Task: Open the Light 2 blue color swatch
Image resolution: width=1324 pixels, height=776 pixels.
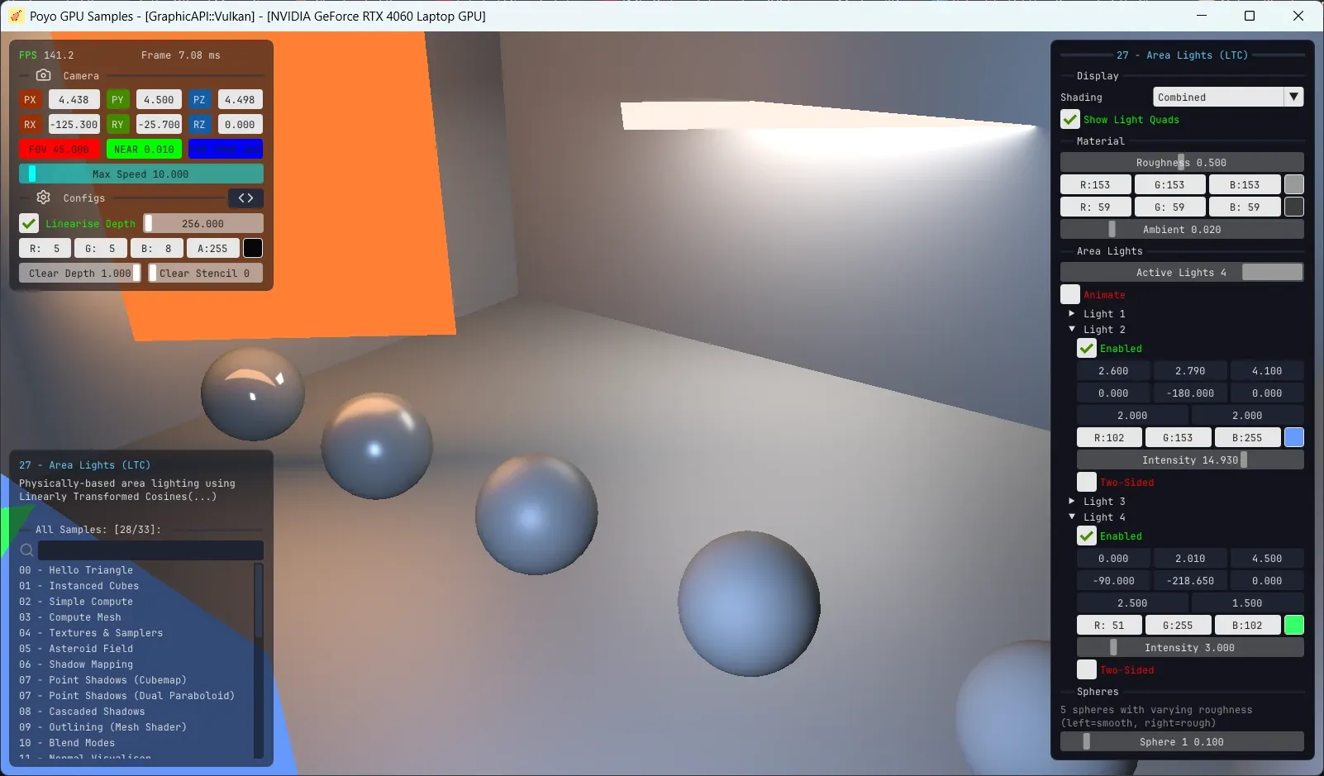Action: 1294,438
